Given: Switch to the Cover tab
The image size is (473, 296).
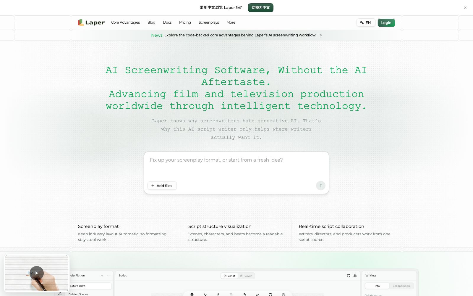Looking at the screenshot, I should point(246,276).
